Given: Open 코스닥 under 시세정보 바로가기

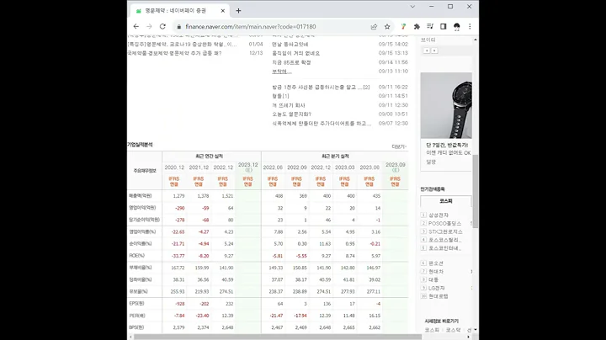Looking at the screenshot, I should coord(453,330).
